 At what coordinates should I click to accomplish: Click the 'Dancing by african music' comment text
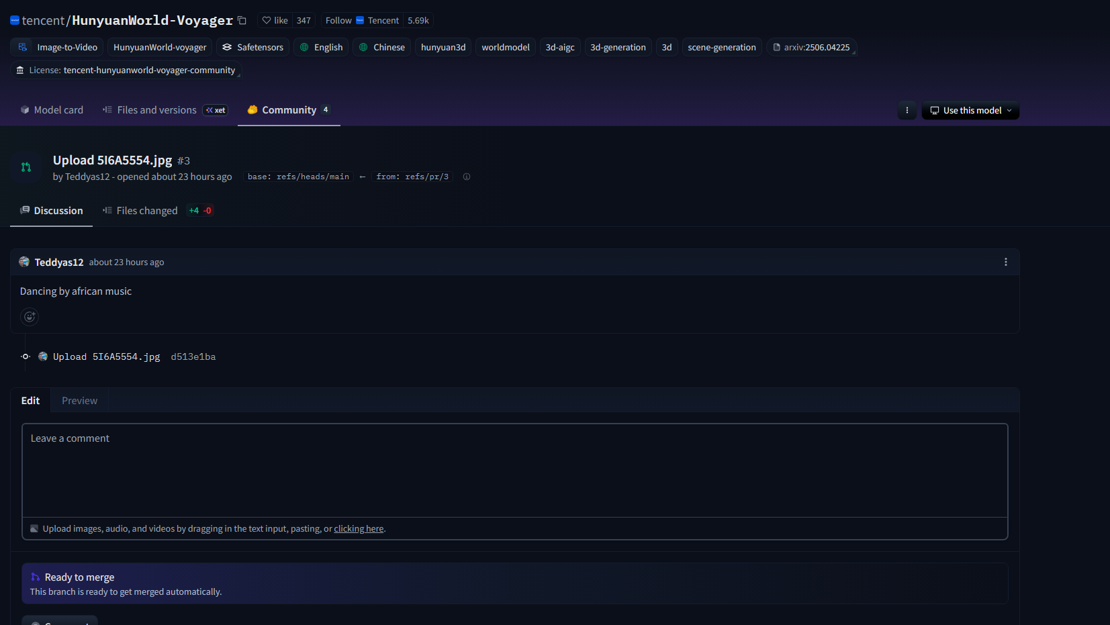click(x=76, y=291)
